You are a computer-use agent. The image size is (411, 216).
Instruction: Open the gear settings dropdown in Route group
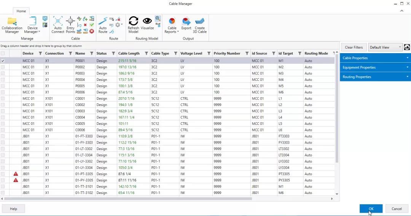click(x=119, y=25)
